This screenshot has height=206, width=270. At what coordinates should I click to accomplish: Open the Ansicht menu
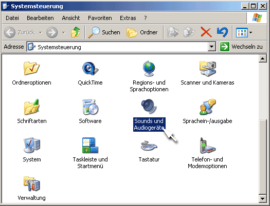(x=71, y=18)
